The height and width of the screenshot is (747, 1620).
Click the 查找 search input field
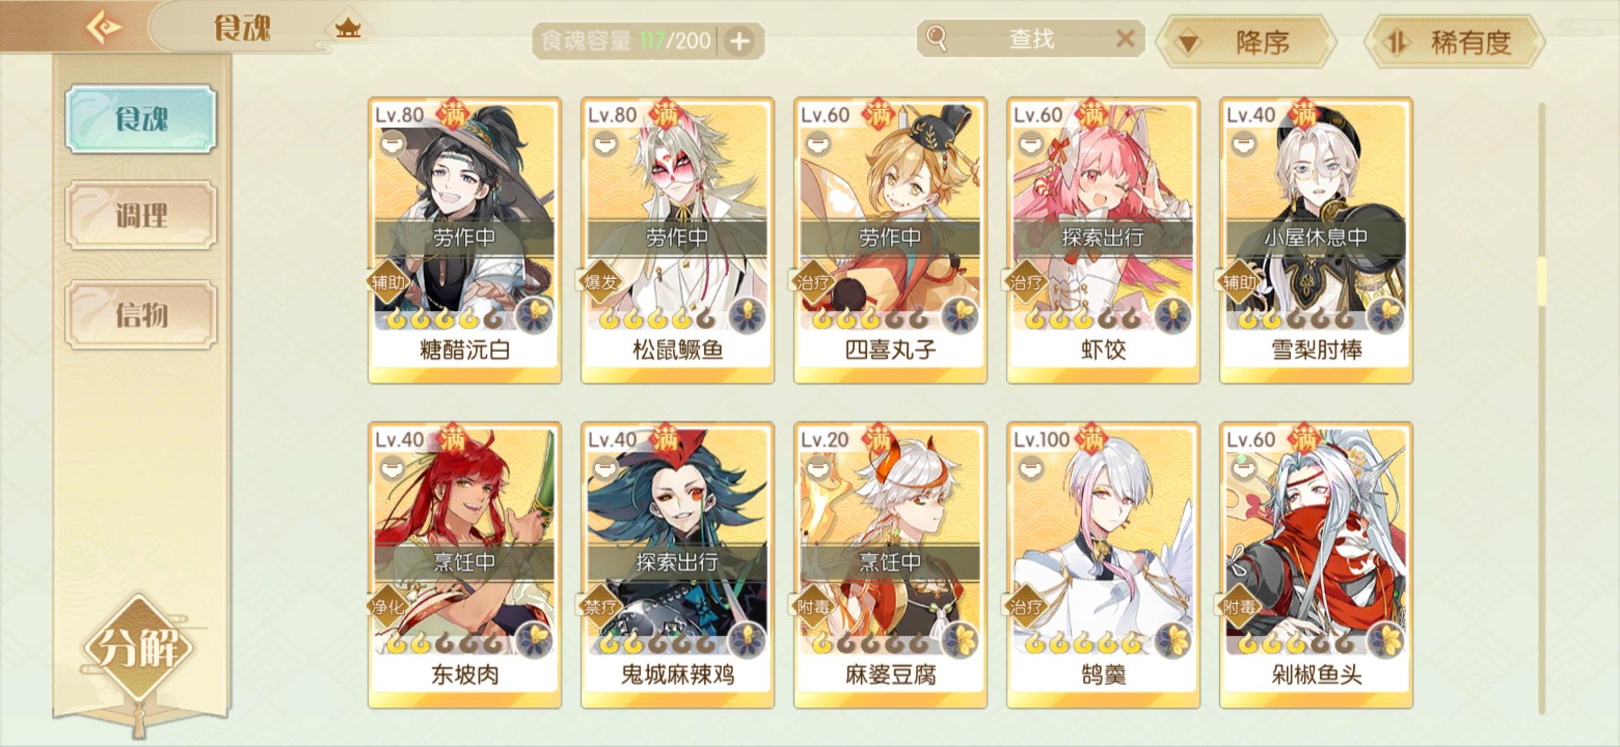click(x=1031, y=39)
